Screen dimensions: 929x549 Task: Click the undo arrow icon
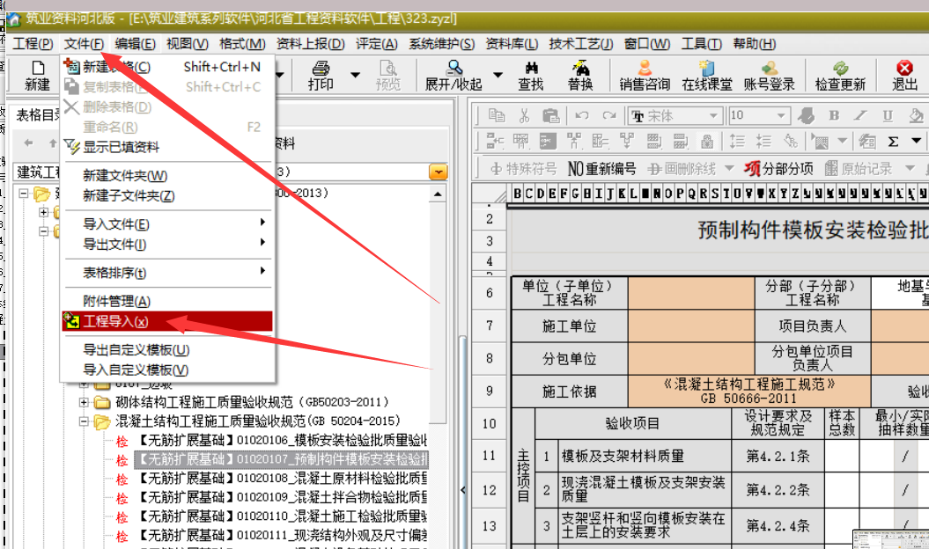(x=582, y=115)
